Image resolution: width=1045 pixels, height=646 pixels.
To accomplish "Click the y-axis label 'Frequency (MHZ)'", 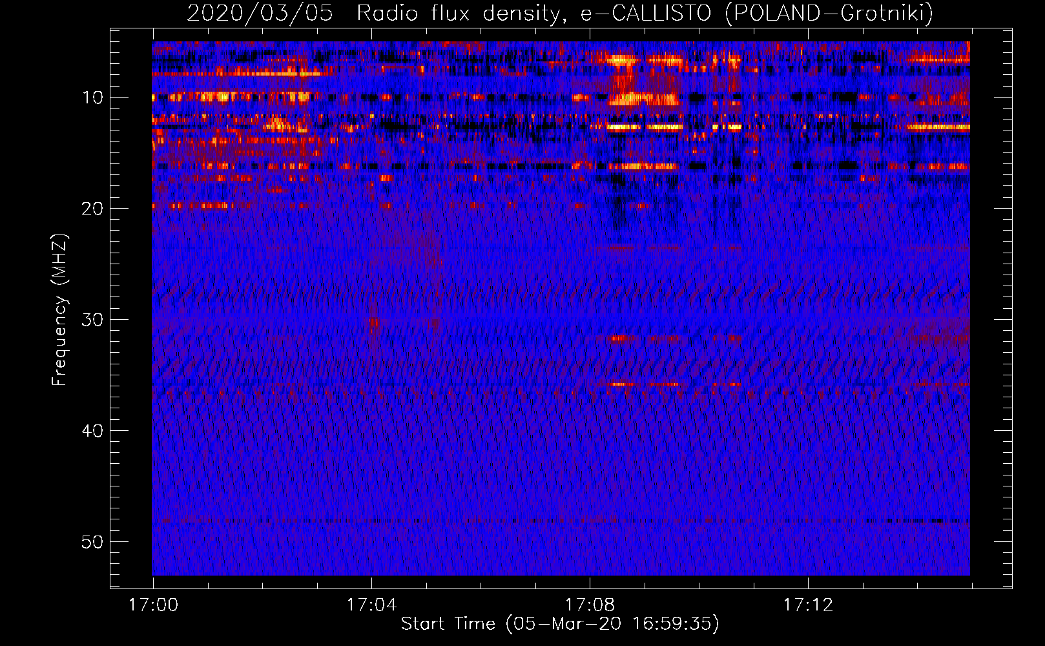I will click(59, 309).
